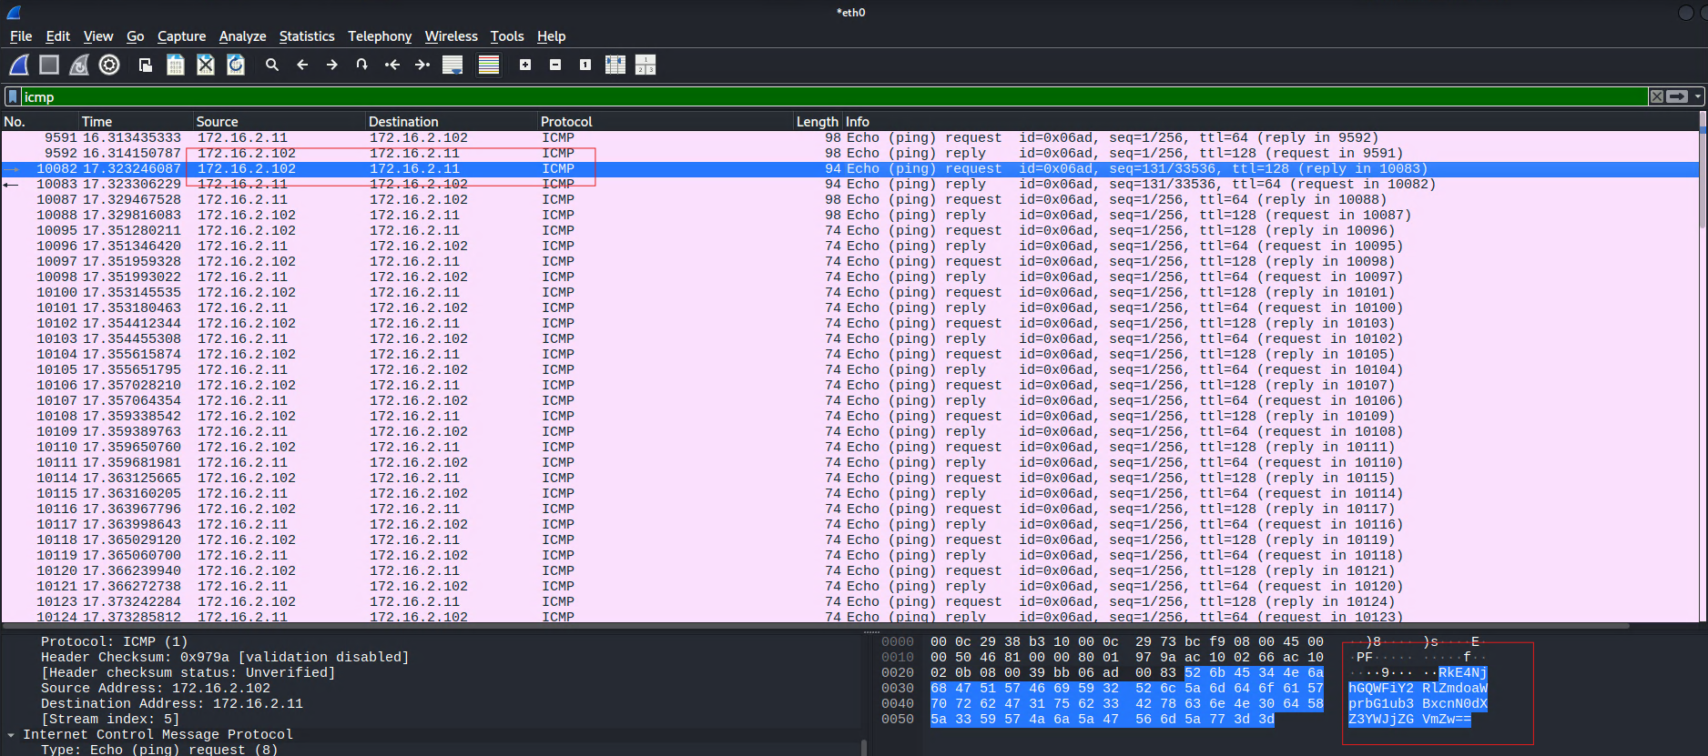Sort by the Length column header

tap(818, 121)
